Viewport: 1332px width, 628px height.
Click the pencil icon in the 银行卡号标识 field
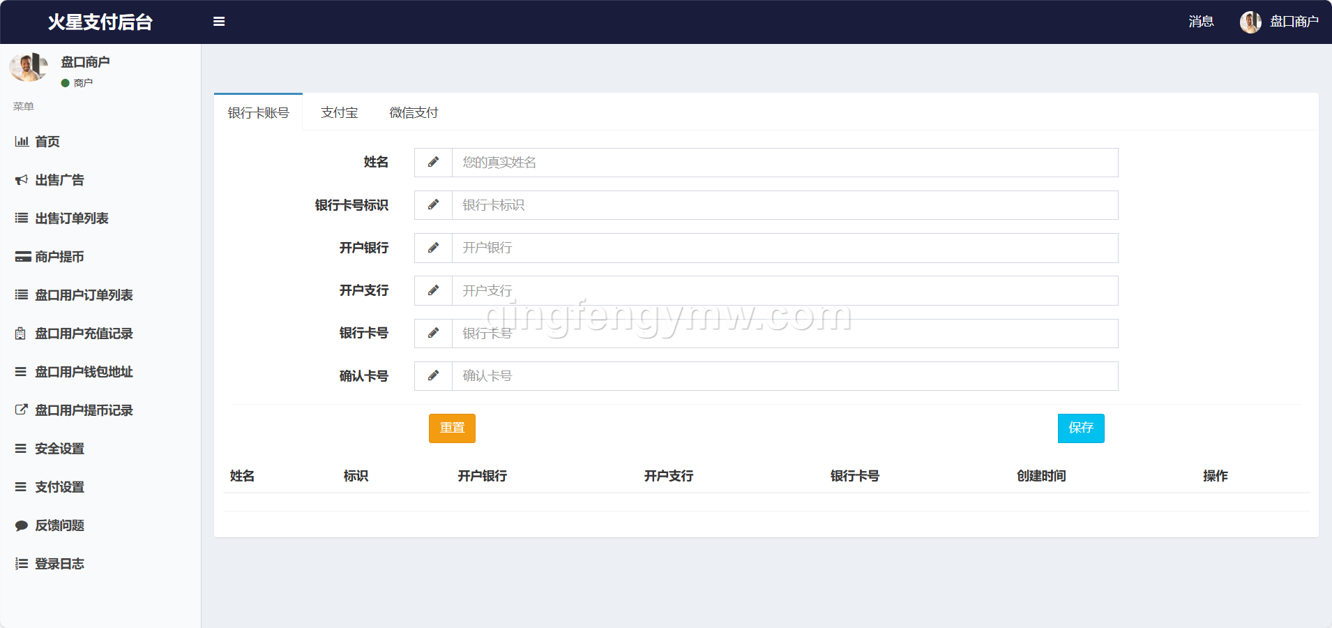pos(433,205)
